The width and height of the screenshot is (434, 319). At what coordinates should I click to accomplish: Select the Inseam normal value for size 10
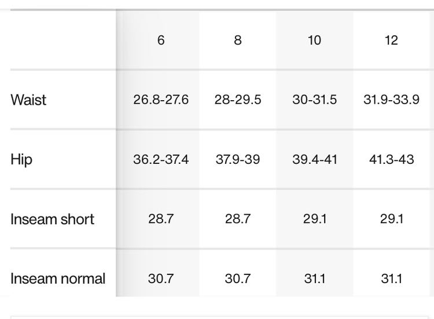[x=314, y=278]
